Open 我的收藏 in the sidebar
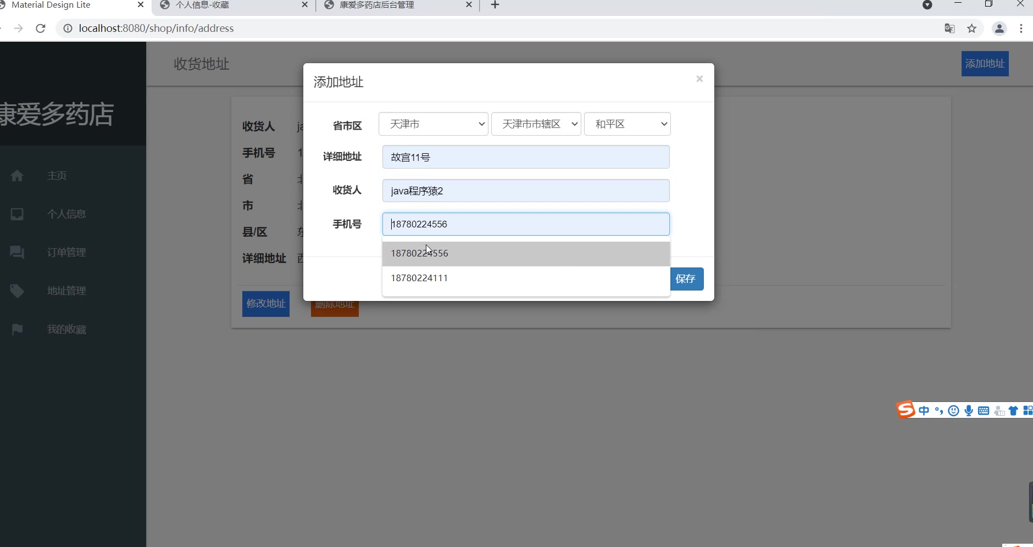Viewport: 1033px width, 547px height. [x=66, y=329]
